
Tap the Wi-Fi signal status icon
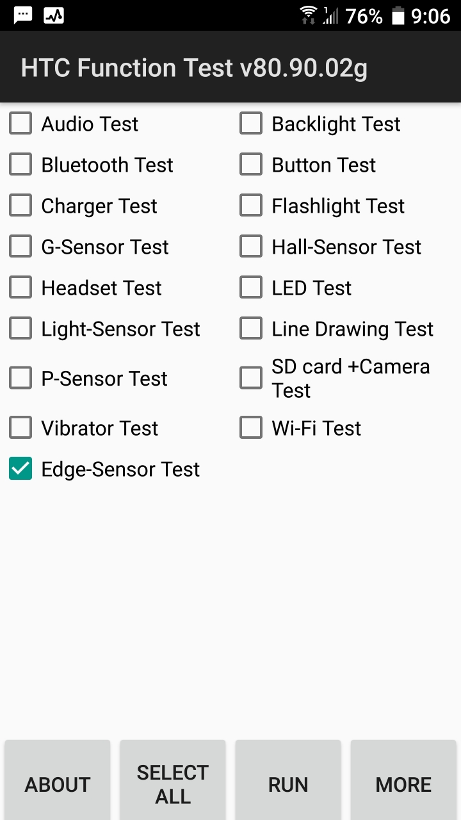click(x=309, y=15)
